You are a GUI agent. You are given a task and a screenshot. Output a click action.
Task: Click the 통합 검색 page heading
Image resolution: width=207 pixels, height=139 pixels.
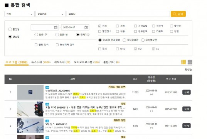coord(20,5)
